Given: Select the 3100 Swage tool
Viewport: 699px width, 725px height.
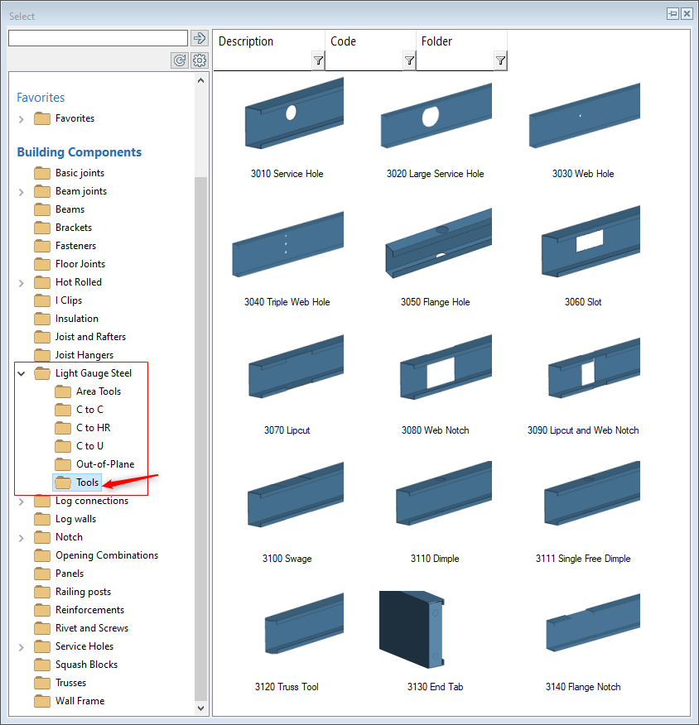Looking at the screenshot, I should pyautogui.click(x=287, y=501).
